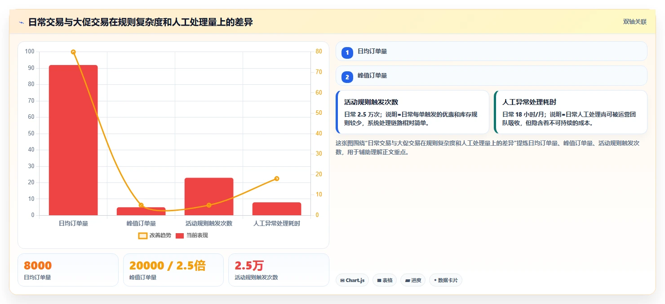The height and width of the screenshot is (304, 665).
Task: Click the chart title heading text
Action: (x=140, y=22)
